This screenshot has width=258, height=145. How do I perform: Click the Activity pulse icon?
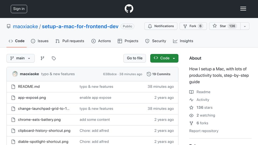[191, 100]
